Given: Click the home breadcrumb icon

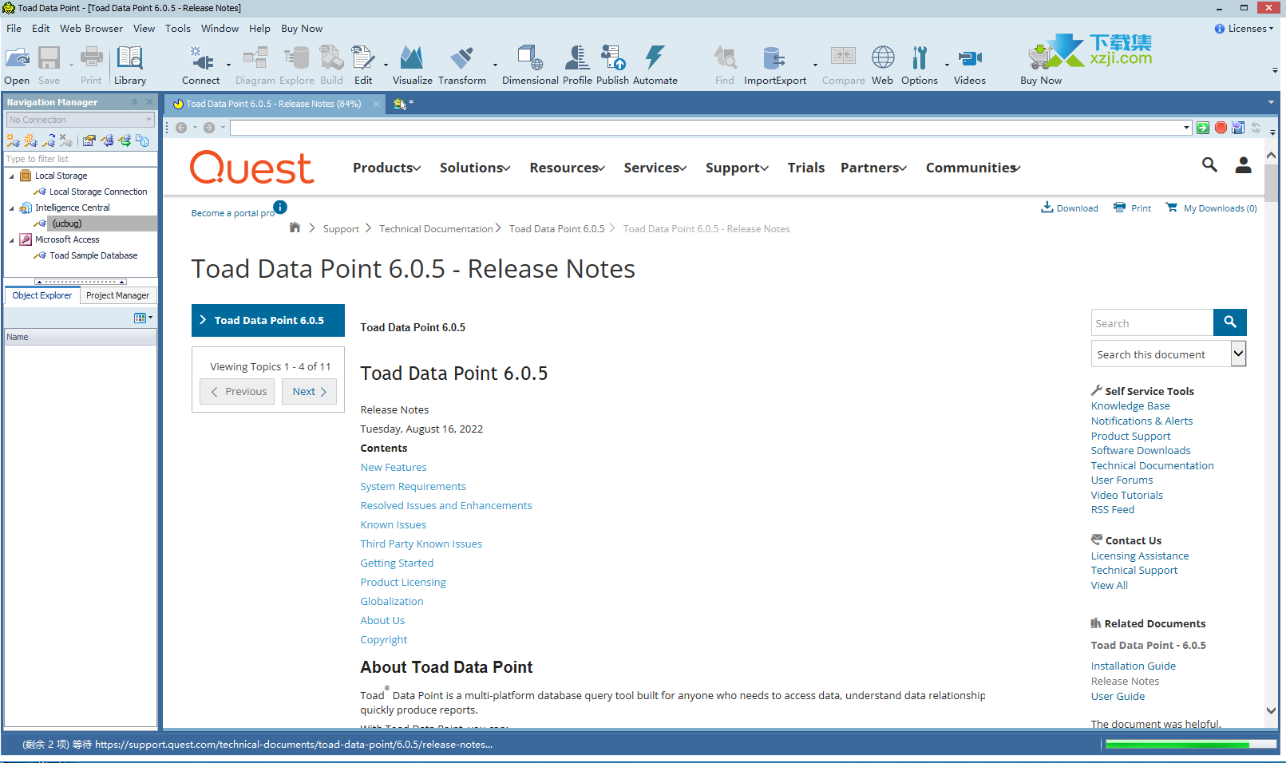Looking at the screenshot, I should [x=295, y=227].
